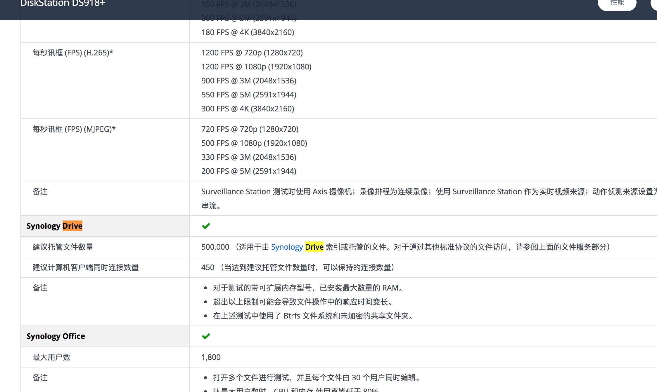Image resolution: width=657 pixels, height=392 pixels.
Task: Click the 每秒讯框 (FPS) (MJPEG)* label
Action: click(x=74, y=129)
